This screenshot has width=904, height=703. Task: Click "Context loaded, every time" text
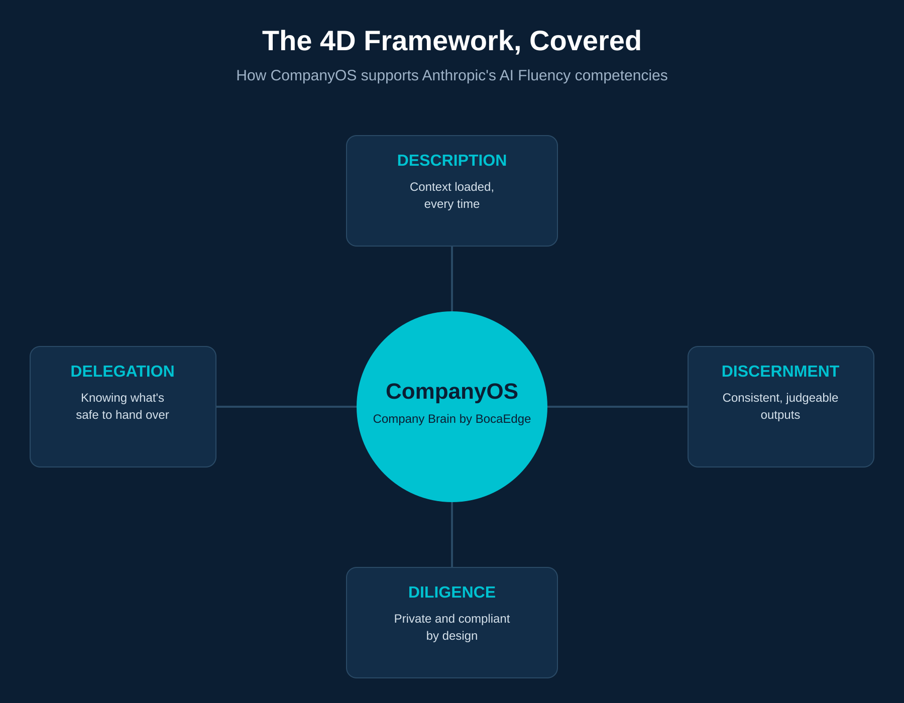tap(452, 195)
